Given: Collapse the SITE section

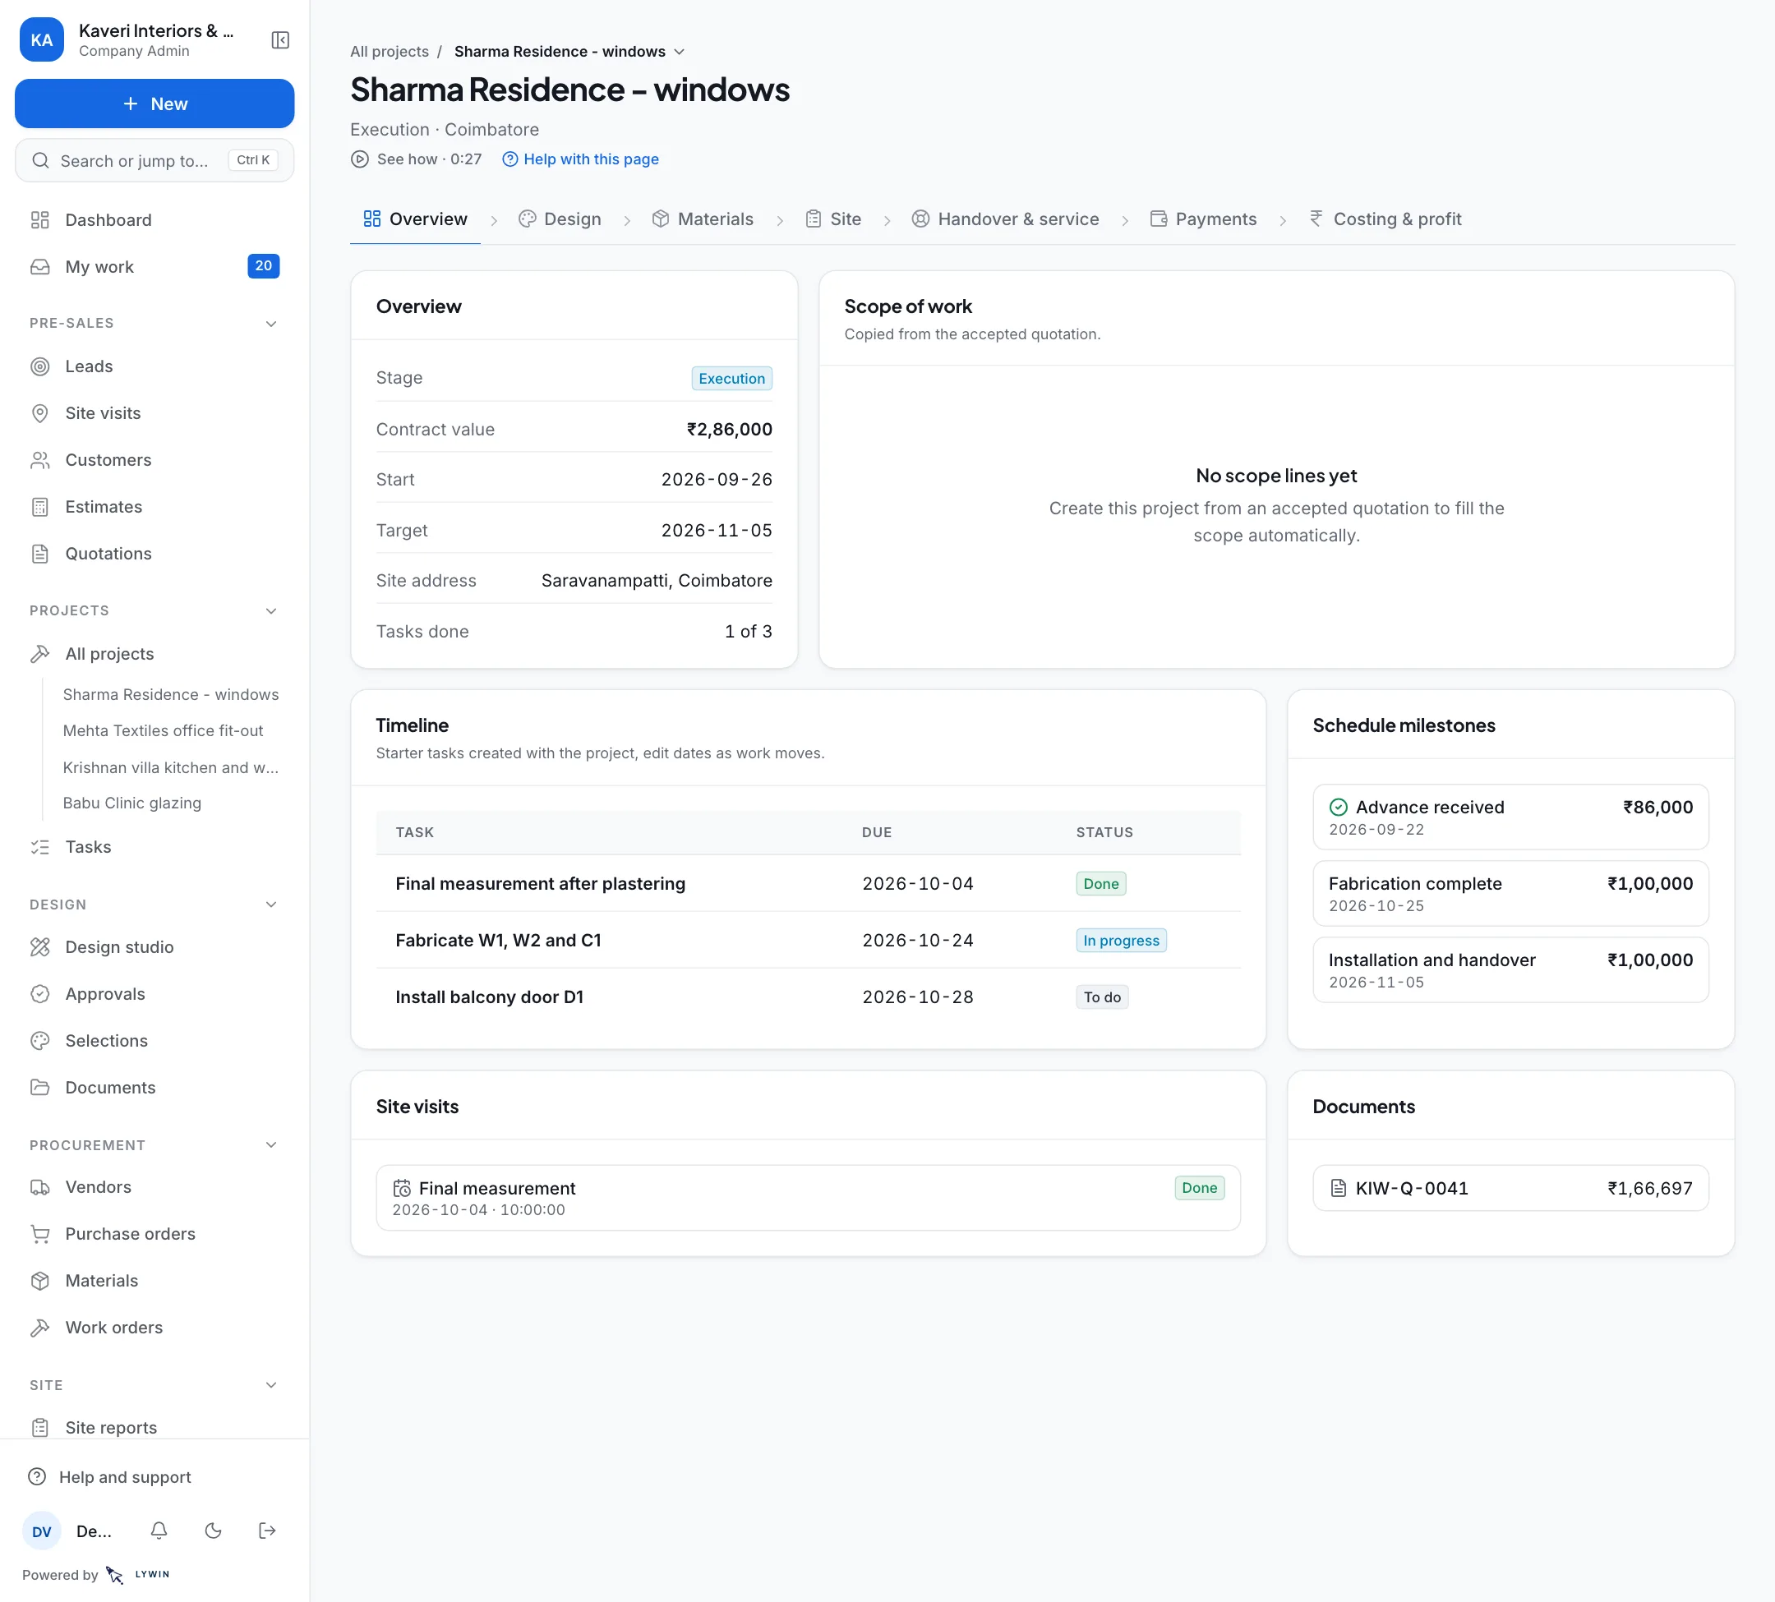Looking at the screenshot, I should pos(271,1385).
